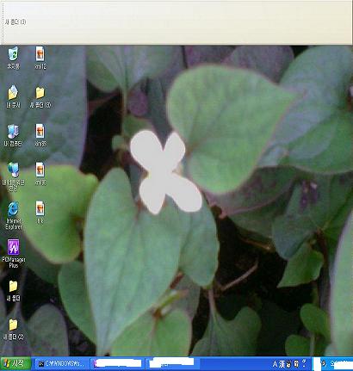The height and width of the screenshot is (371, 353).
Task: Toggle the language bar A input mode
Action: pyautogui.click(x=276, y=364)
